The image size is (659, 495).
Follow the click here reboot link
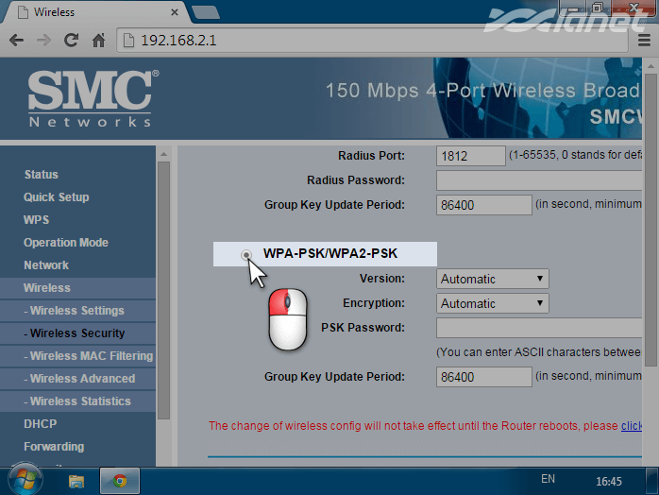coord(632,426)
